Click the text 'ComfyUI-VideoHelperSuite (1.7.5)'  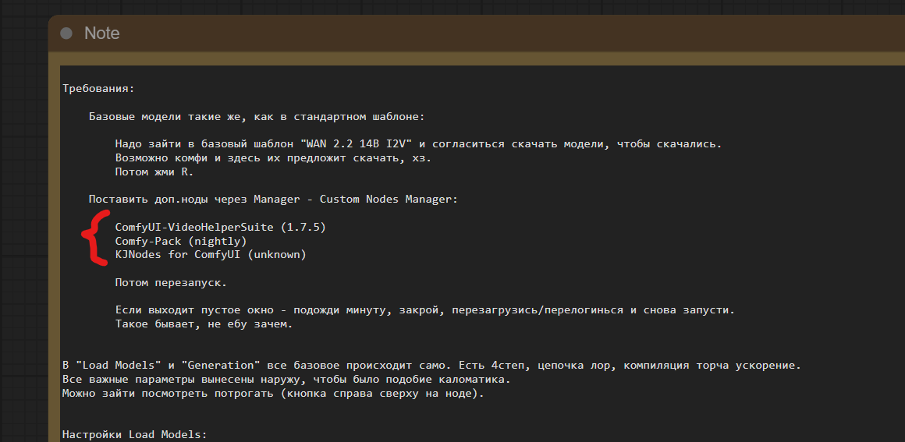[221, 228]
